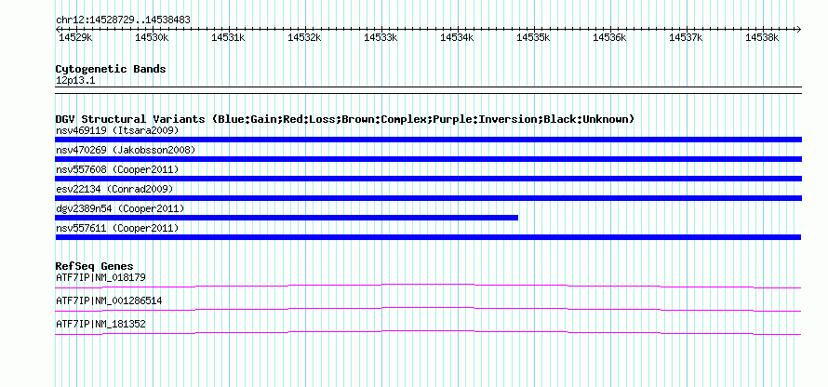
Task: Click the nsv557611 (Cooper2011) label
Action: [x=117, y=228]
